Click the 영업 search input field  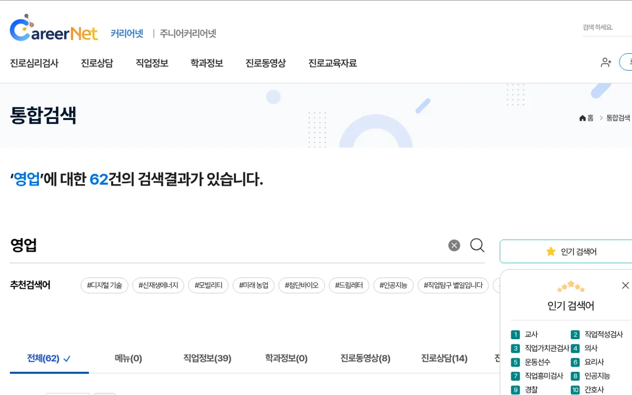(x=226, y=245)
